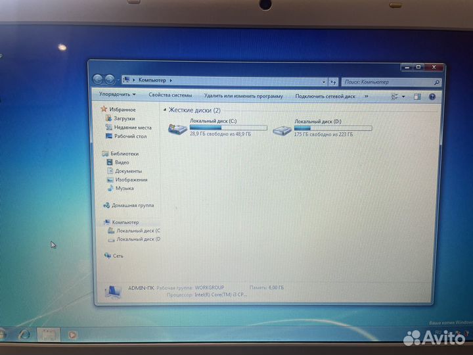The image size is (473, 355).
Task: Click Подключить сетевой диск button
Action: (x=325, y=96)
